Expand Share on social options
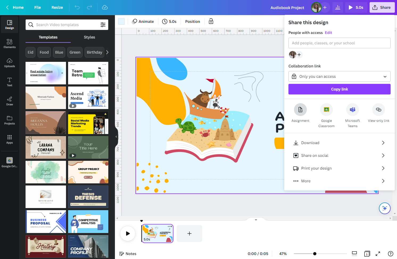 click(x=340, y=156)
